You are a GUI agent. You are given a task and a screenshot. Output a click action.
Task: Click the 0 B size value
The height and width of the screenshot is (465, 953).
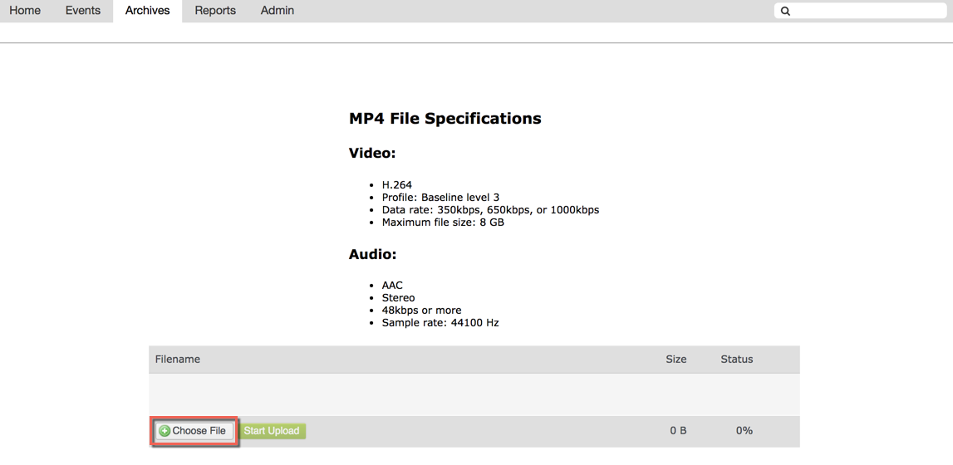(678, 431)
